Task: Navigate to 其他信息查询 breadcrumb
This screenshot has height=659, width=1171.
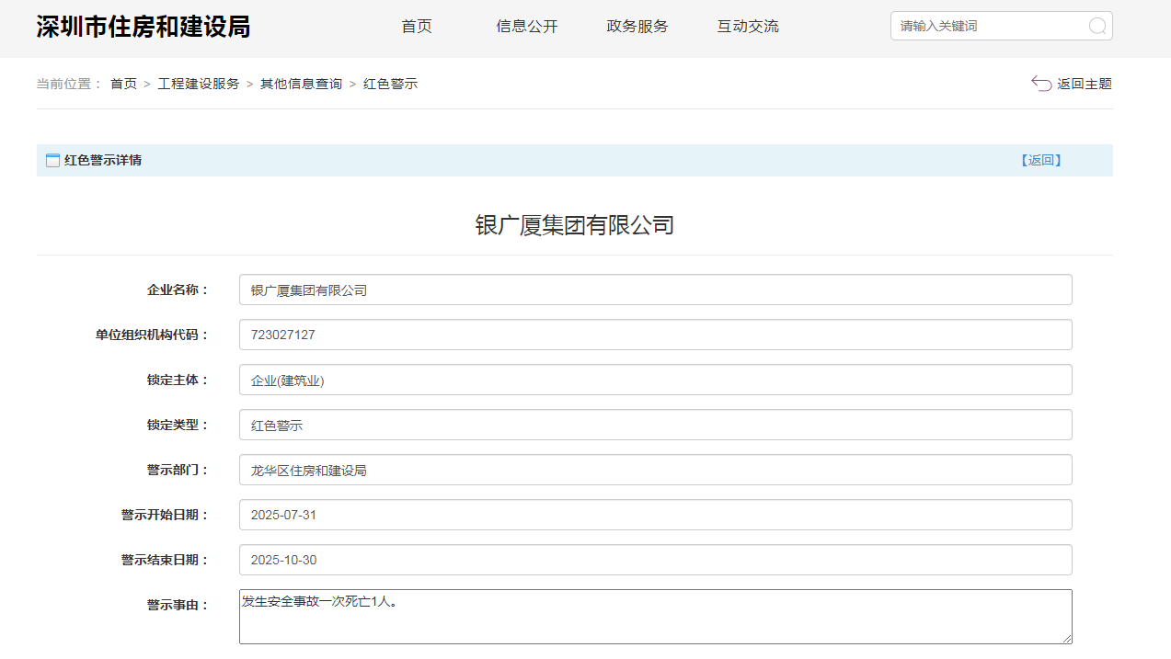Action: (301, 84)
